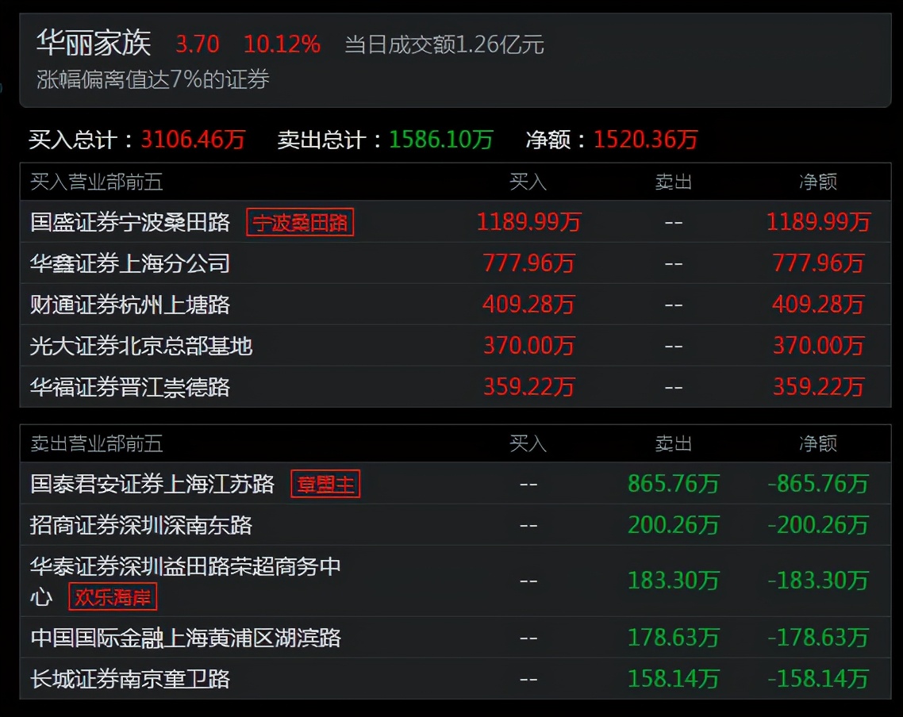This screenshot has width=903, height=717.
Task: Click the 158.14万 sell amount cell
Action: (673, 679)
